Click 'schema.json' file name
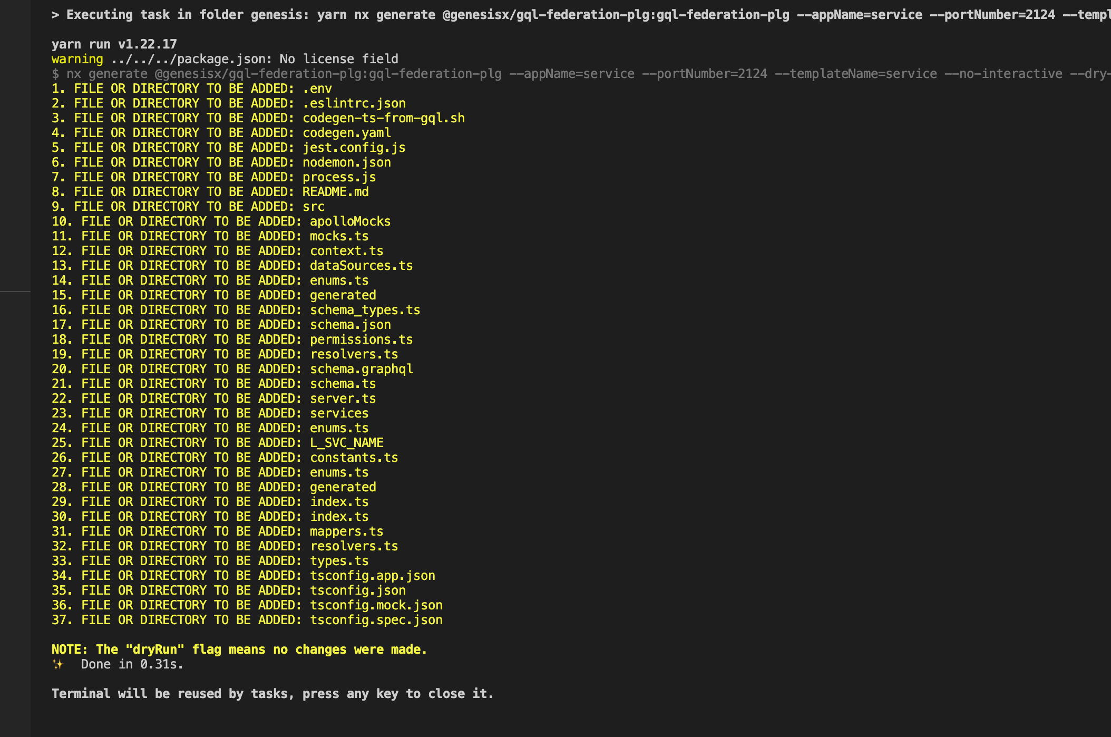The width and height of the screenshot is (1111, 737). coord(350,325)
